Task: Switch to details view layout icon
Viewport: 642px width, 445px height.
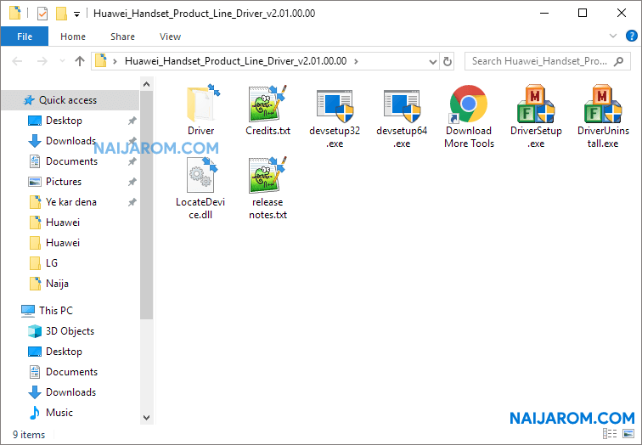Action: click(609, 433)
